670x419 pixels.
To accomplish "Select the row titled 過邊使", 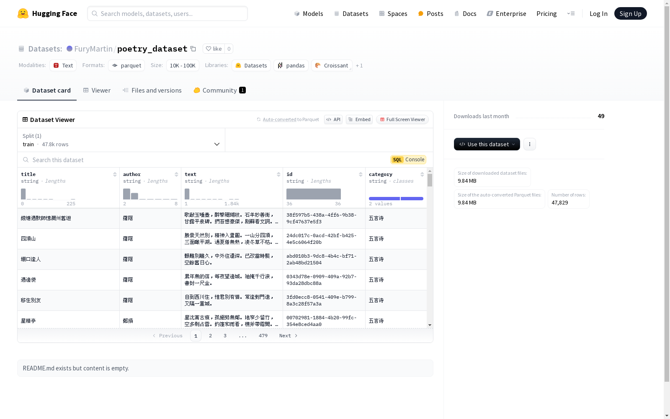I will pyautogui.click(x=222, y=280).
